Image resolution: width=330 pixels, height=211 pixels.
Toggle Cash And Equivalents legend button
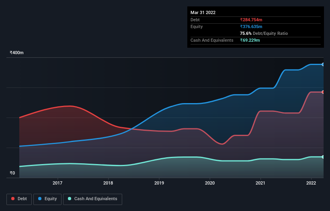(92, 199)
